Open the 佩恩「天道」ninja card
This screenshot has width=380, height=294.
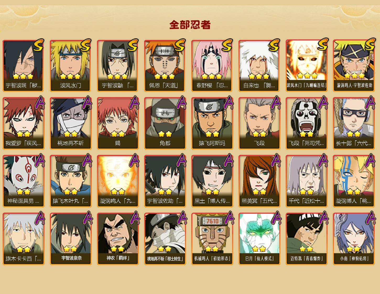coord(165,66)
